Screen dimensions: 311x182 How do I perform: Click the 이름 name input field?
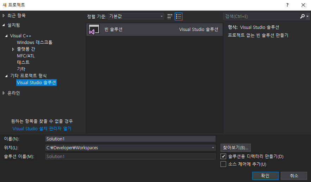[130, 139]
